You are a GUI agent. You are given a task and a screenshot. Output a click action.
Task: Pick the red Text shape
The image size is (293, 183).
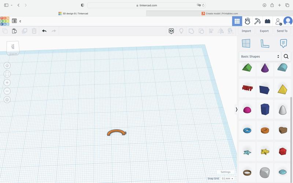pyautogui.click(x=247, y=88)
